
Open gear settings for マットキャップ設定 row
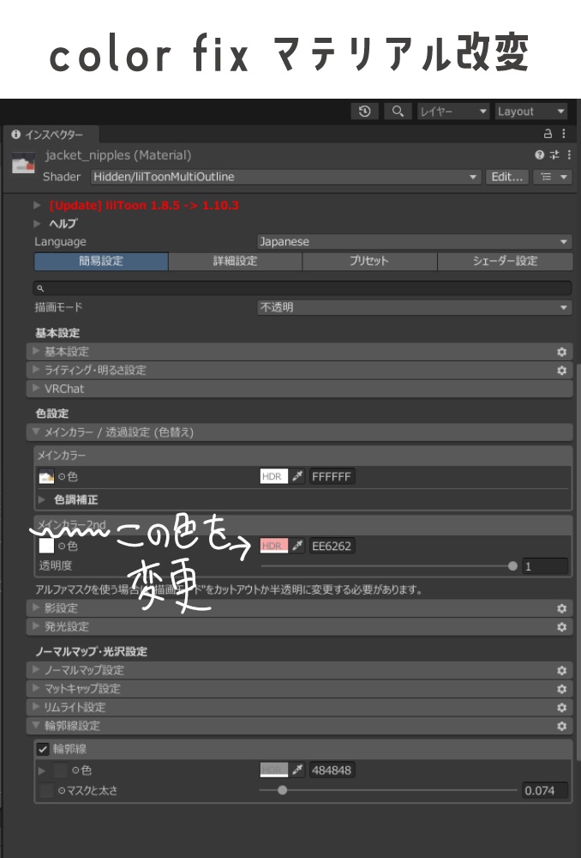point(561,689)
